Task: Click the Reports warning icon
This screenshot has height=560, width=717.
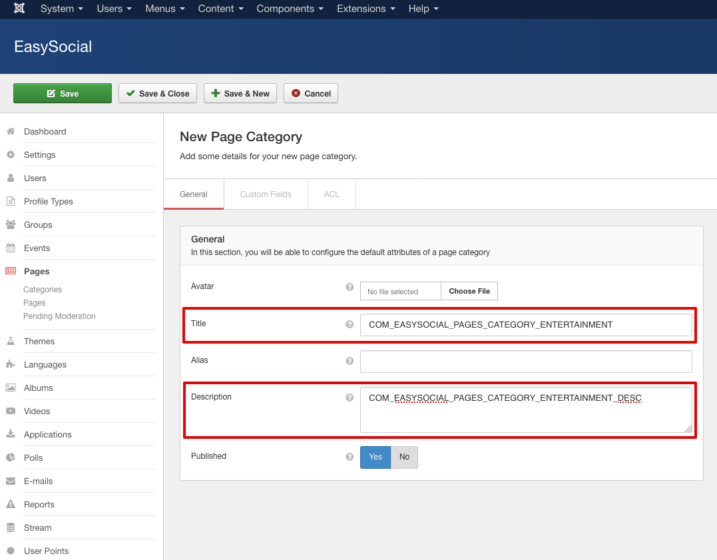Action: pos(11,503)
